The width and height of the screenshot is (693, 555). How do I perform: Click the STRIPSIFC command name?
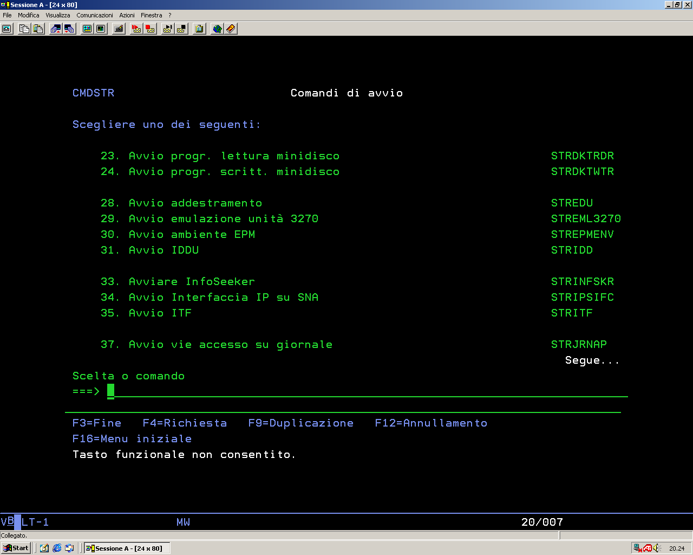tap(583, 298)
